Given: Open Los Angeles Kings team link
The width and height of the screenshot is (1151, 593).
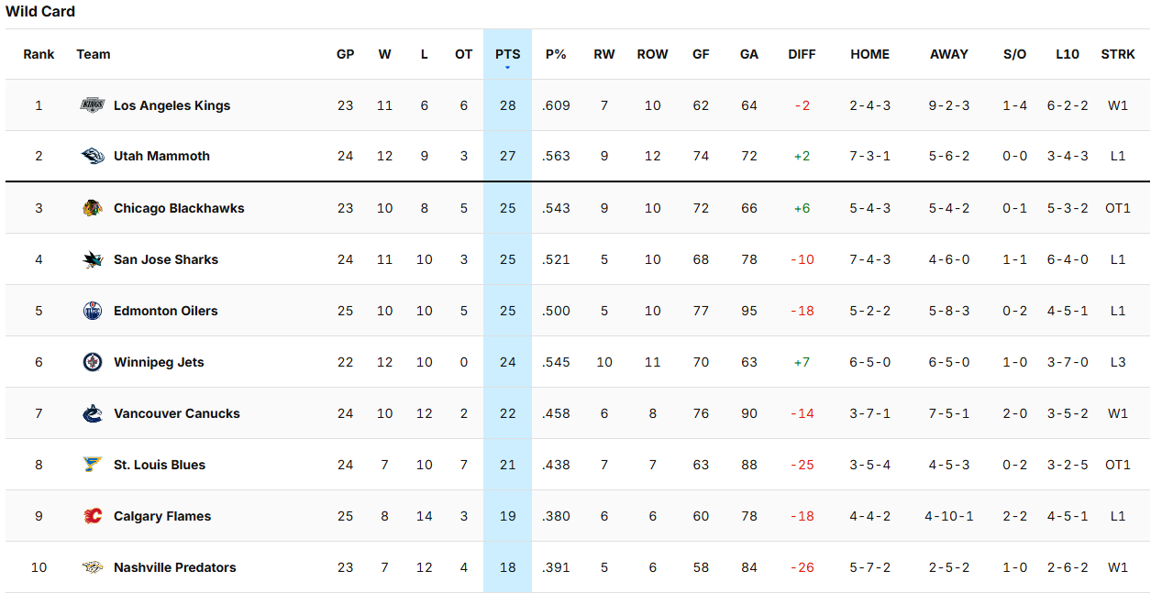Looking at the screenshot, I should click(x=172, y=105).
